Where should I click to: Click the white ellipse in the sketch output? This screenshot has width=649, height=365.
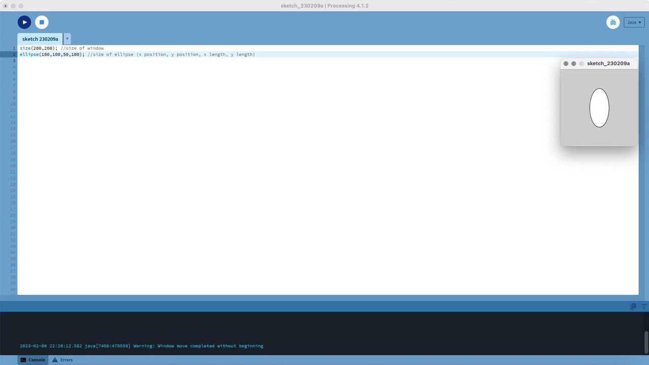click(599, 108)
